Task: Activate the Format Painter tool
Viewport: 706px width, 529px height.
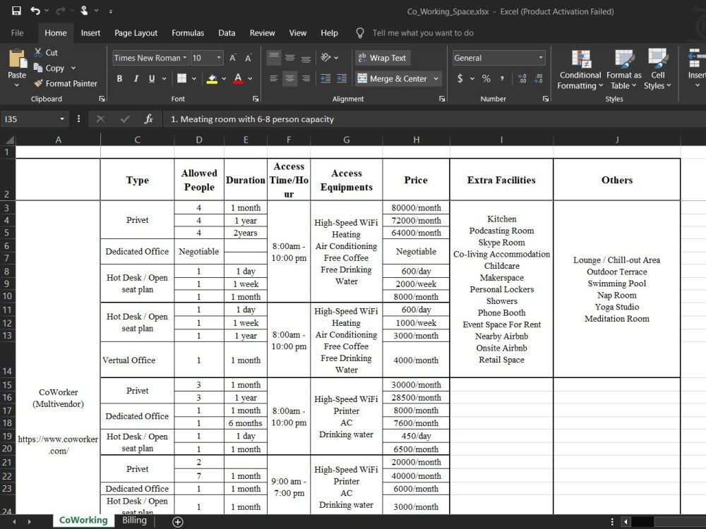Action: (66, 83)
